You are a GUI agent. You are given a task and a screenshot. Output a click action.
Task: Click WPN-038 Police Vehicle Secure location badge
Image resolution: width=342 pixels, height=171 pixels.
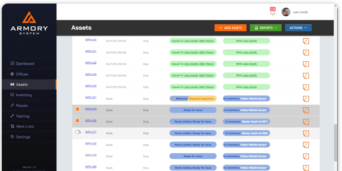click(x=247, y=145)
